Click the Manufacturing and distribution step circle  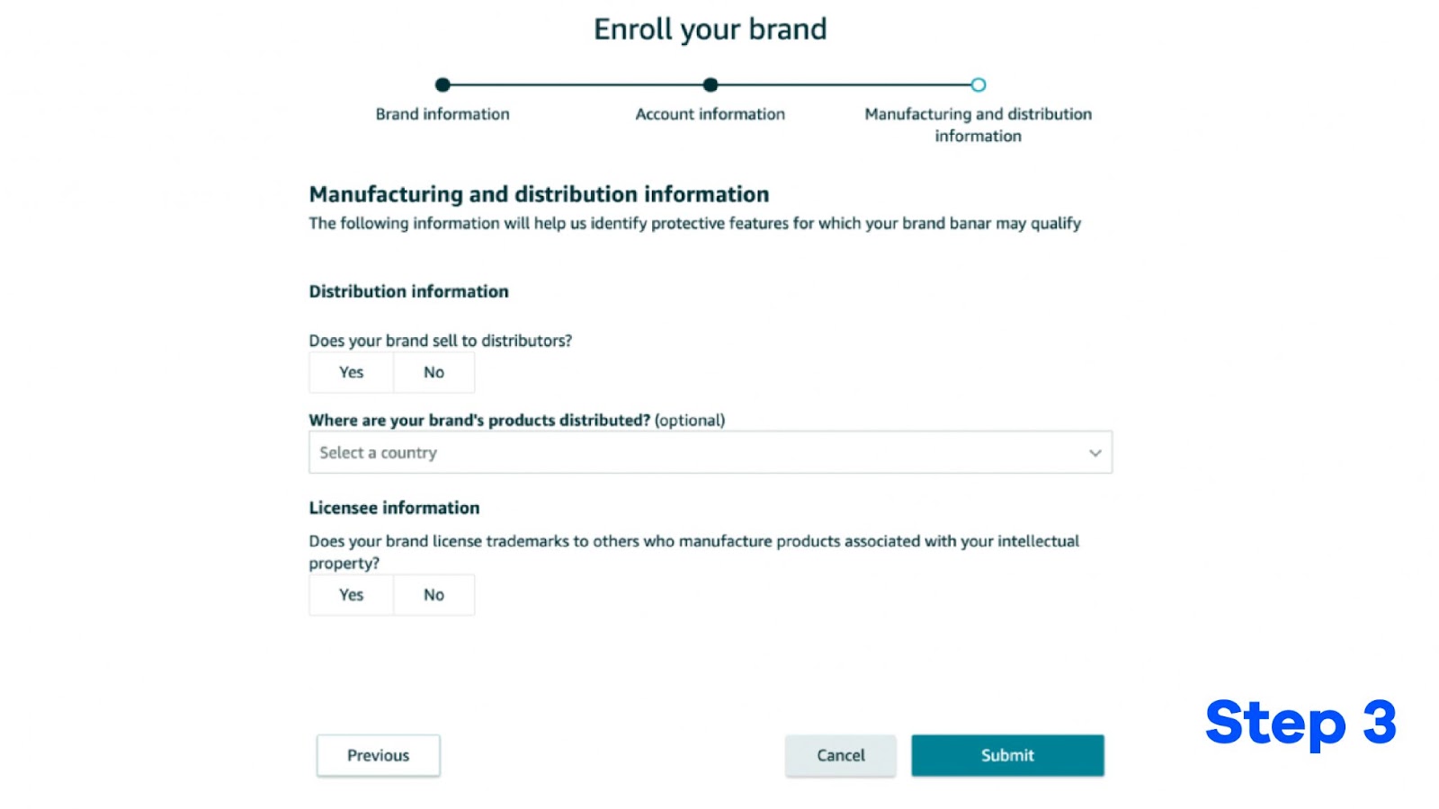click(979, 84)
